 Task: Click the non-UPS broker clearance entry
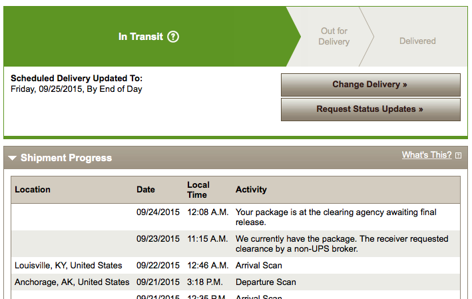236,244
